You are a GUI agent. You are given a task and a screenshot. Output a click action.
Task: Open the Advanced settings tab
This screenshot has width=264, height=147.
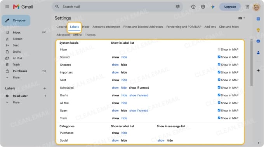pos(63,35)
